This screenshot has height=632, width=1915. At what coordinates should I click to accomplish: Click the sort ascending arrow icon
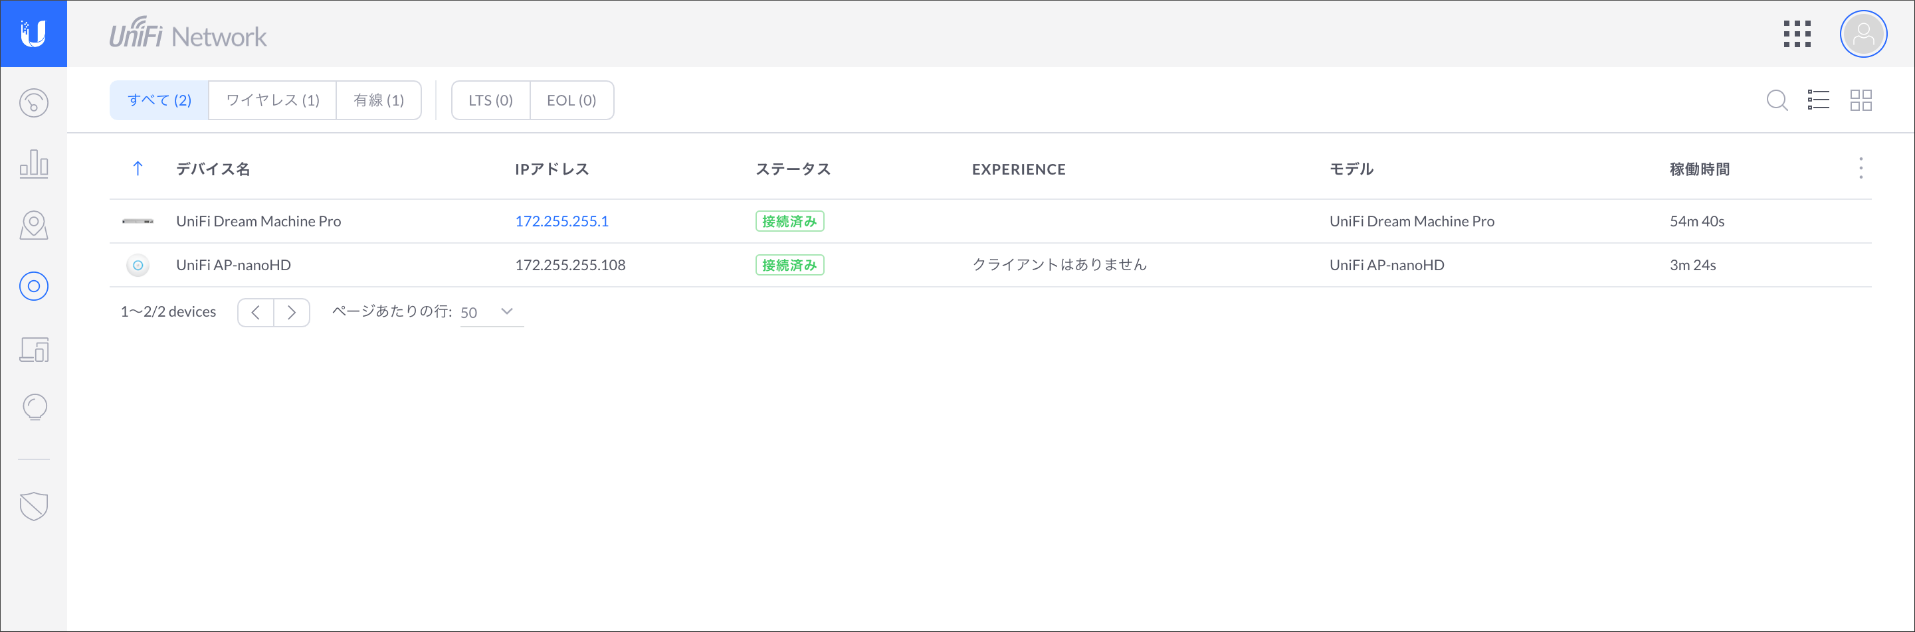(x=138, y=169)
